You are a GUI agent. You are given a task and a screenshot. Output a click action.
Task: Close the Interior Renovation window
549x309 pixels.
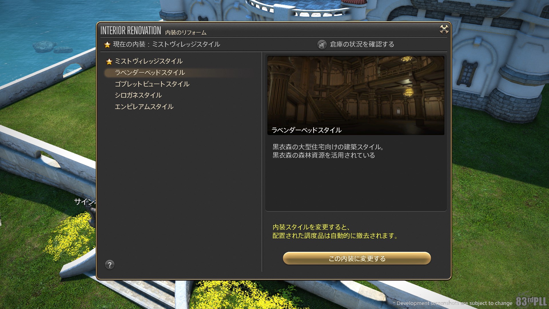click(444, 29)
